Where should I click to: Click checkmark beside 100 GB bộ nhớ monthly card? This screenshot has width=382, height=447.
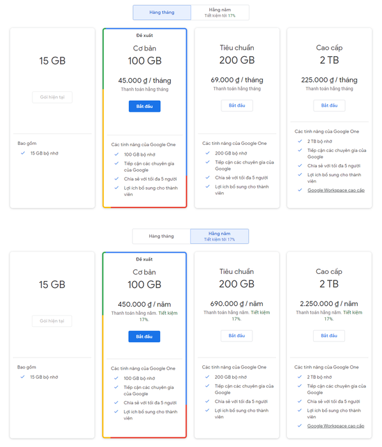(x=117, y=155)
